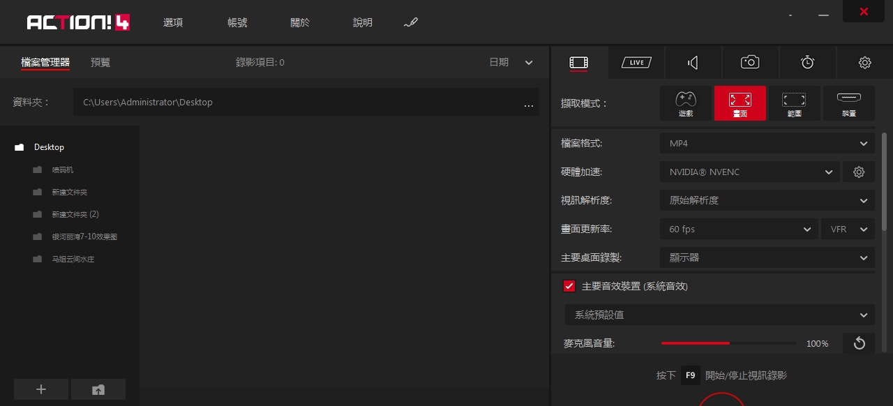Select the game capture mode (遊戲)

[x=685, y=103]
